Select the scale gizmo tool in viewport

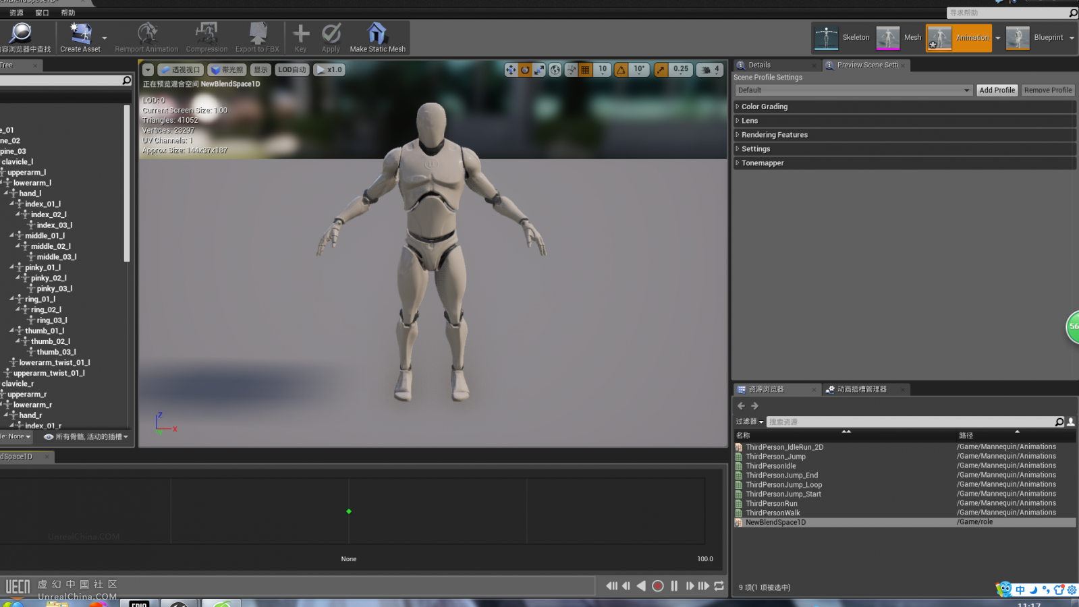pos(539,69)
